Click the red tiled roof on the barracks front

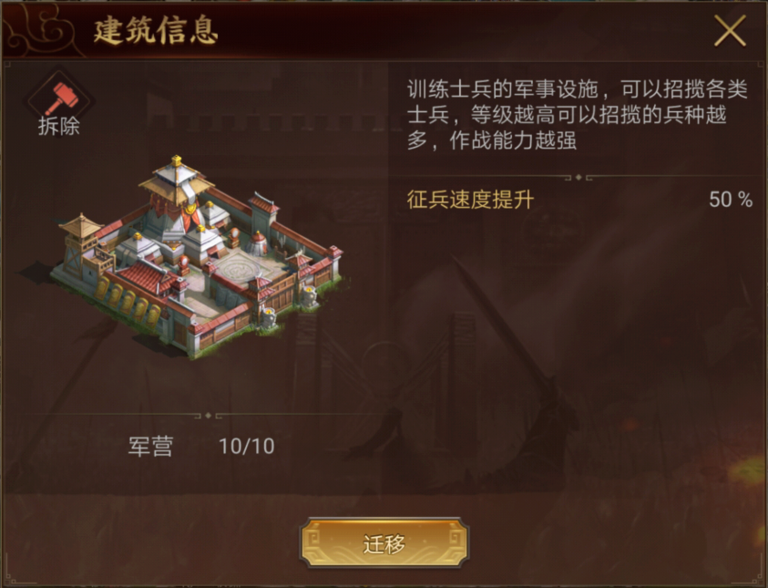[x=146, y=276]
